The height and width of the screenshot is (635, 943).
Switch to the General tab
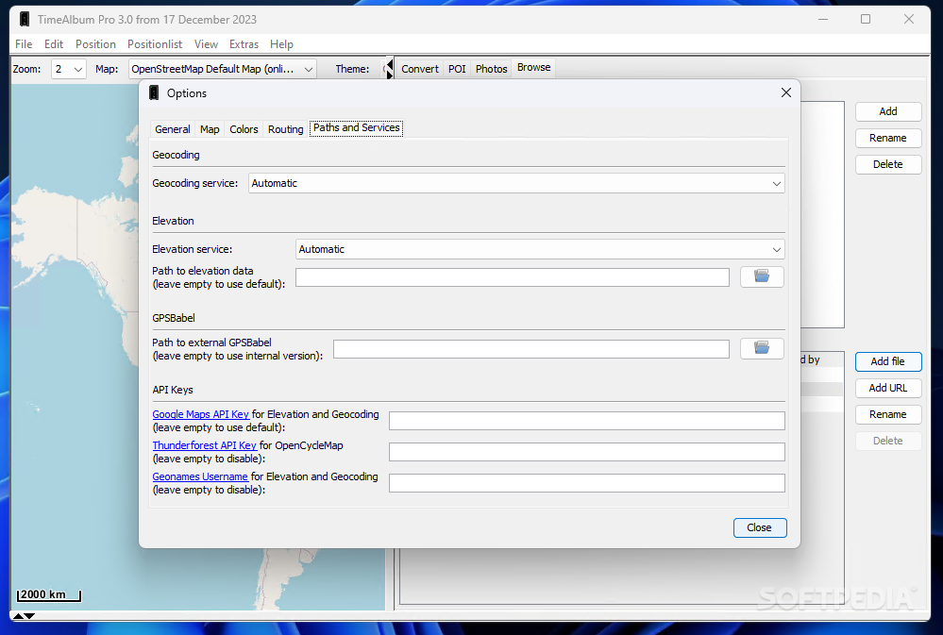coord(172,129)
